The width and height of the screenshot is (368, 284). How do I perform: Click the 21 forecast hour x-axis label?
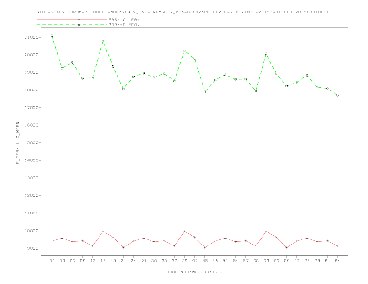tap(123, 261)
